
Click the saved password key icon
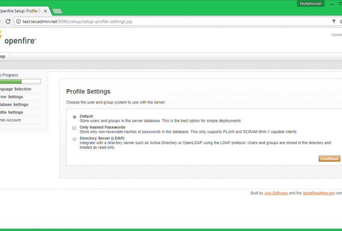tap(334, 21)
